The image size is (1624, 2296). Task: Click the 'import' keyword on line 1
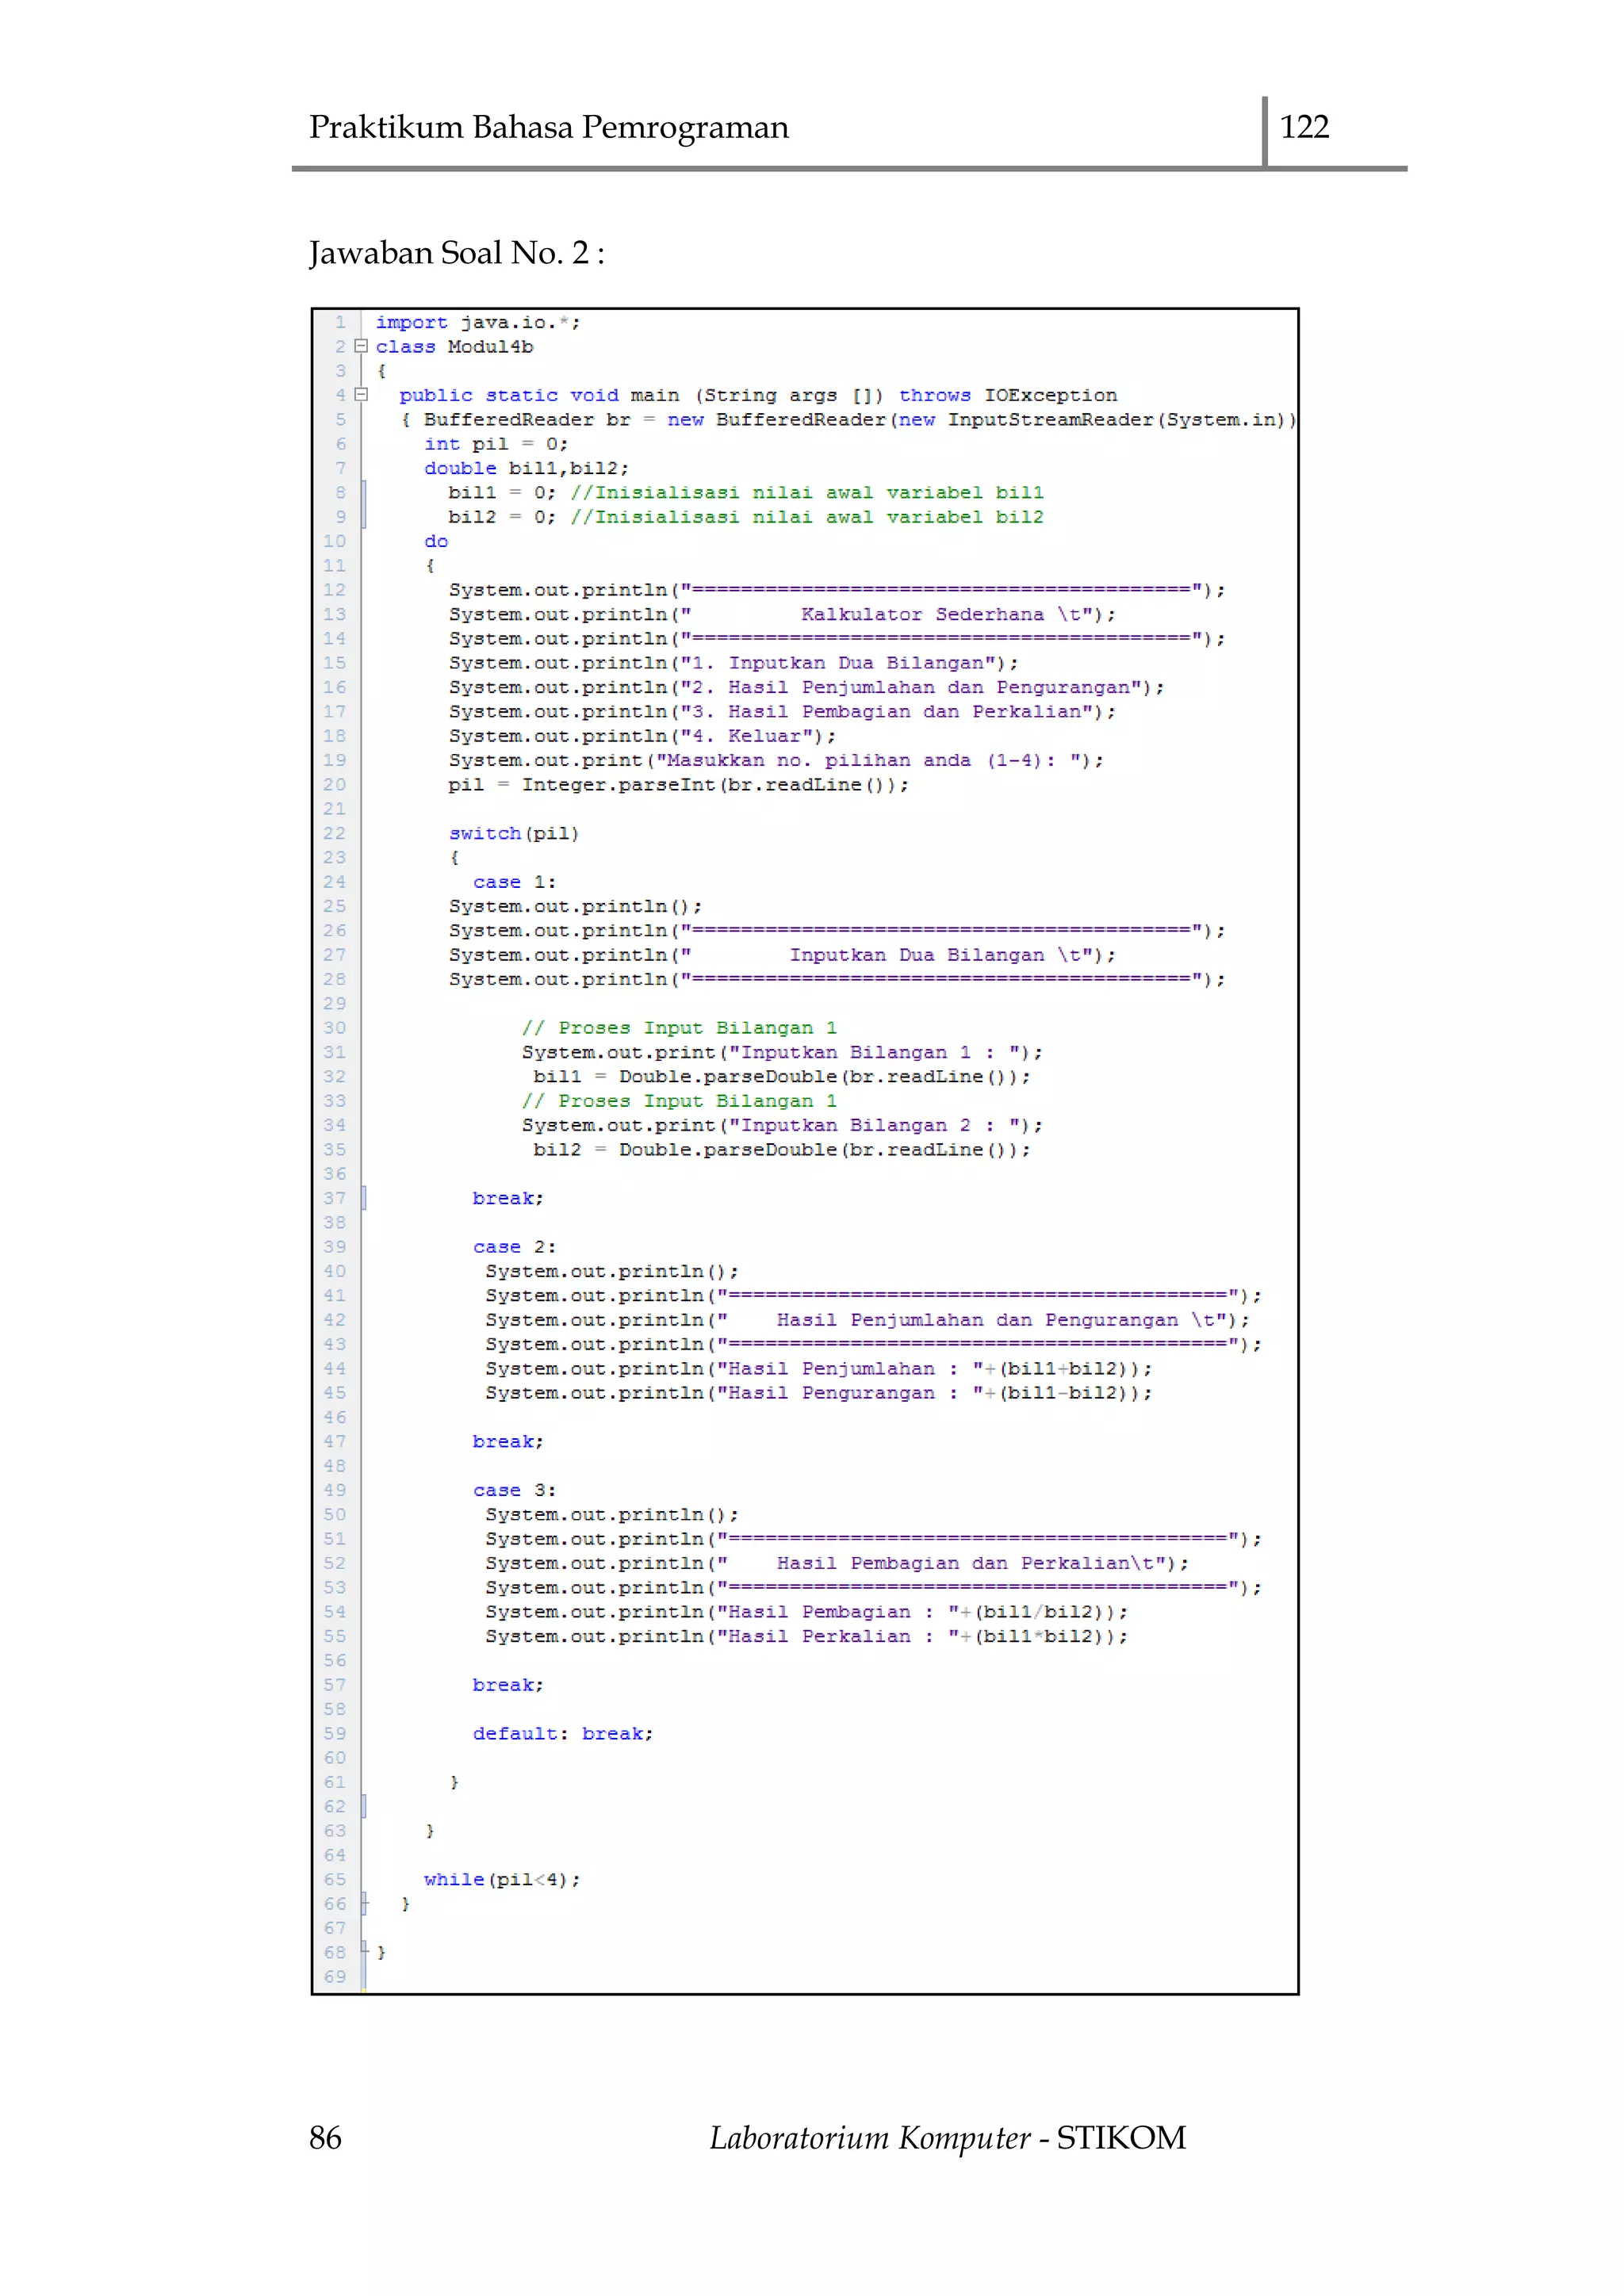[411, 322]
